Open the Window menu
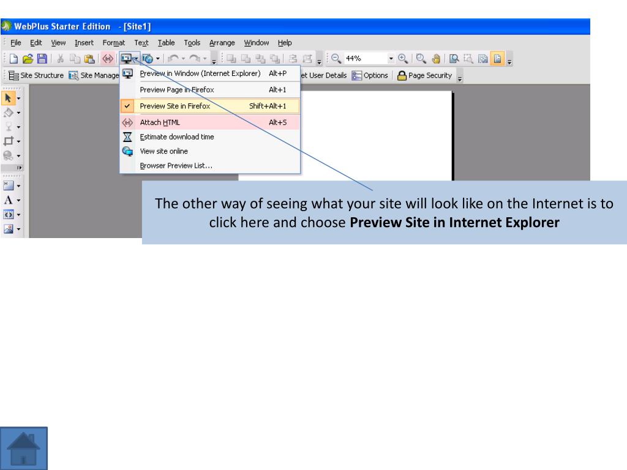Image resolution: width=627 pixels, height=470 pixels. pyautogui.click(x=257, y=43)
